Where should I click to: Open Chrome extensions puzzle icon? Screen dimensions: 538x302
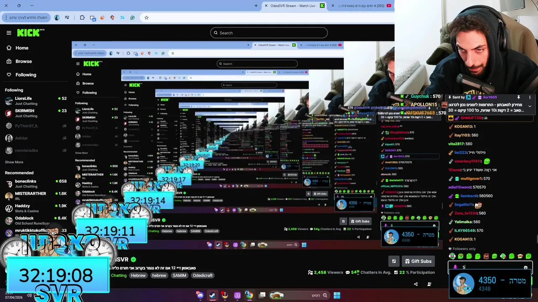coord(82,18)
